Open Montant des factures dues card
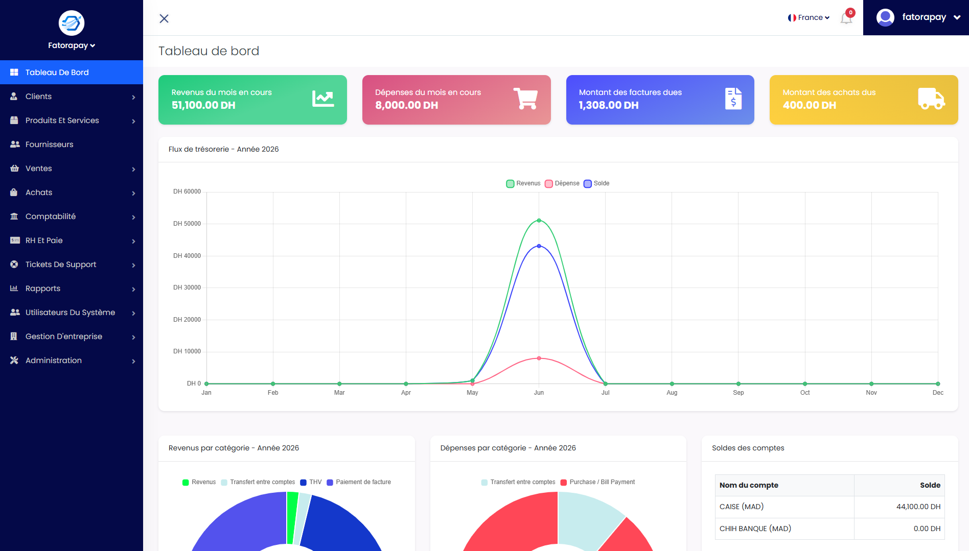This screenshot has height=551, width=969. [x=660, y=100]
